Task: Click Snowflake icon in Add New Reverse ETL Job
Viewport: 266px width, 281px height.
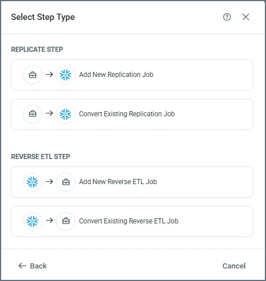Action: point(33,182)
